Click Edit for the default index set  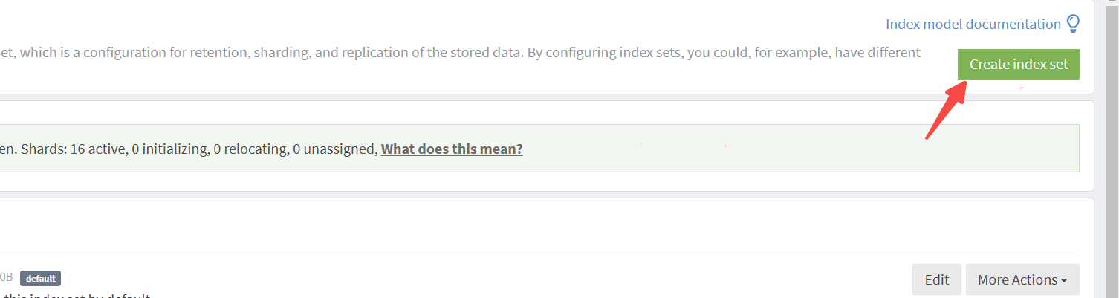(937, 279)
